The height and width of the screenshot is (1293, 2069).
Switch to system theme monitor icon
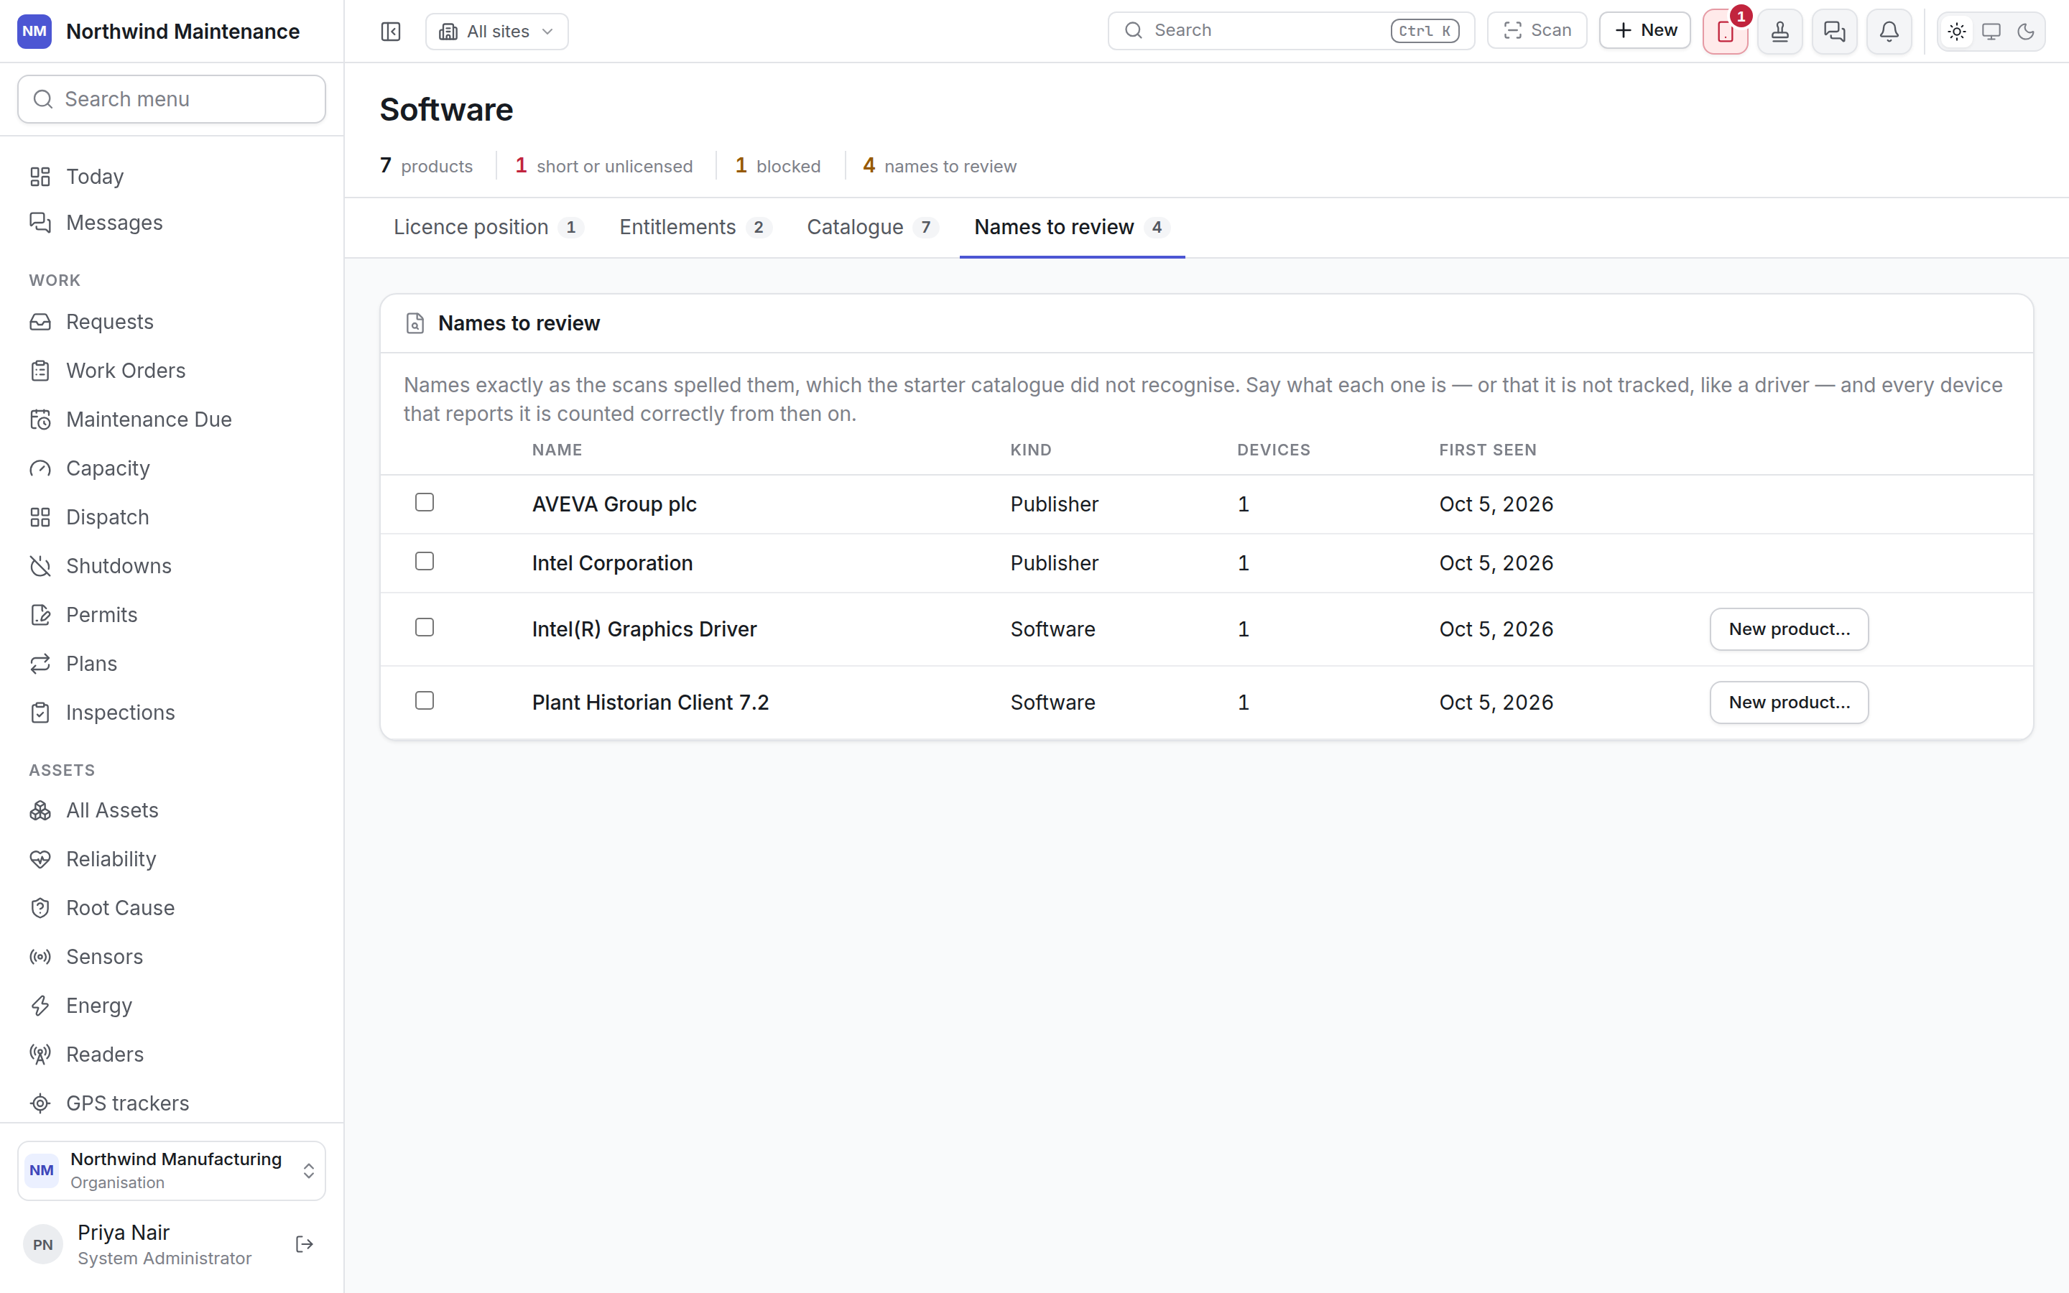pyautogui.click(x=1991, y=32)
